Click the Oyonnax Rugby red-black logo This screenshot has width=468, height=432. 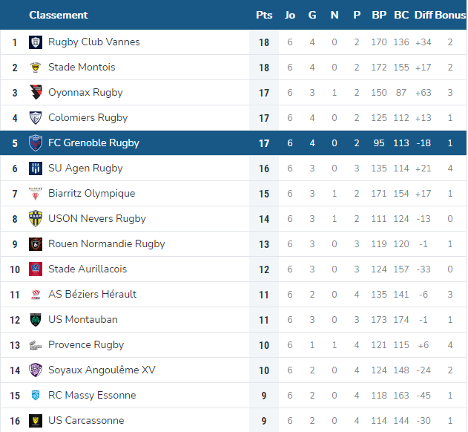pyautogui.click(x=35, y=92)
